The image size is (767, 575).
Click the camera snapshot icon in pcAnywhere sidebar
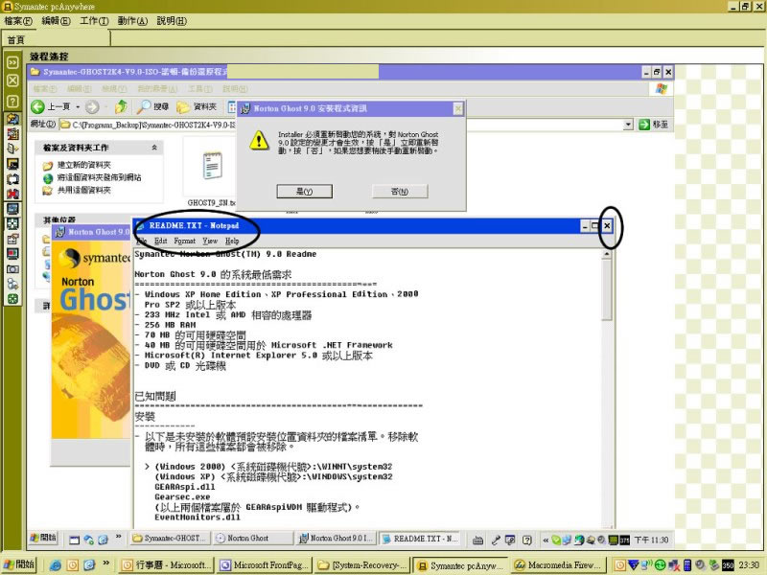pyautogui.click(x=12, y=269)
